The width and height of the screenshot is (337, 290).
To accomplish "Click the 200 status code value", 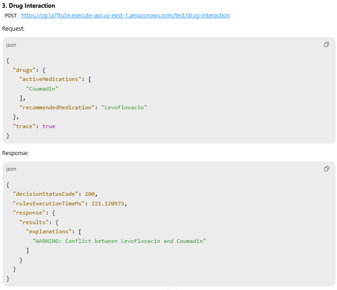I will [x=90, y=194].
